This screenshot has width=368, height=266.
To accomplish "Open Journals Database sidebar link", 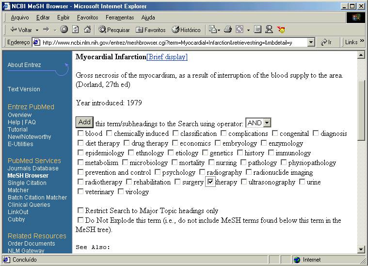I will [x=33, y=168].
